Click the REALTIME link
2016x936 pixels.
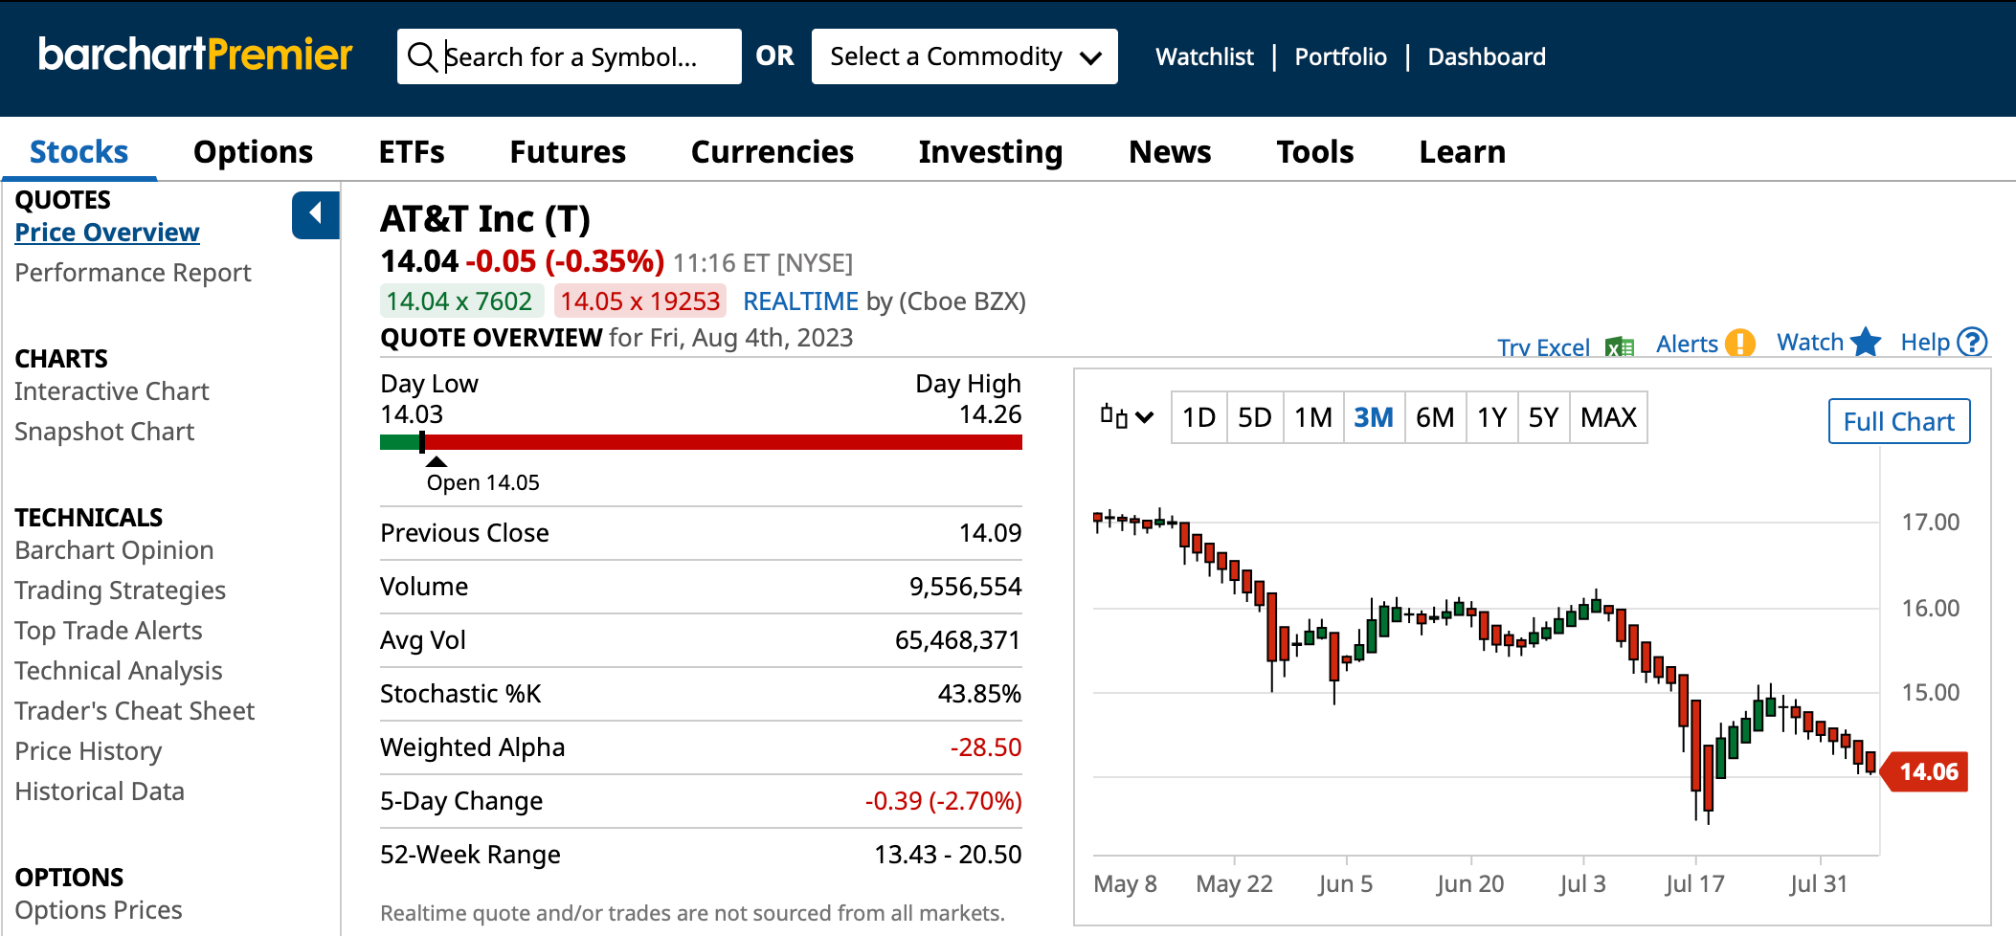click(x=800, y=301)
